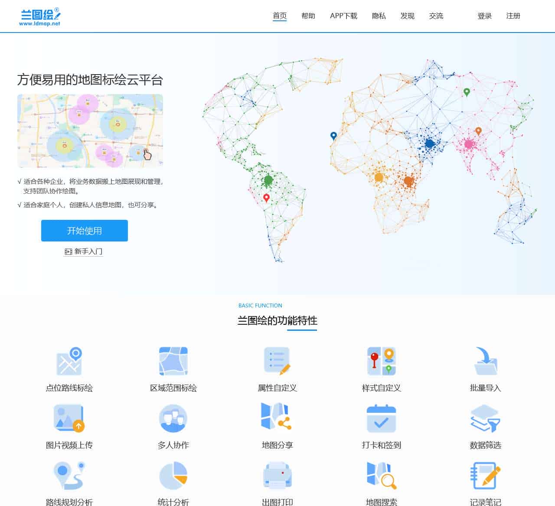
Task: Click the 点位路线标绘 feature icon
Action: coord(69,361)
